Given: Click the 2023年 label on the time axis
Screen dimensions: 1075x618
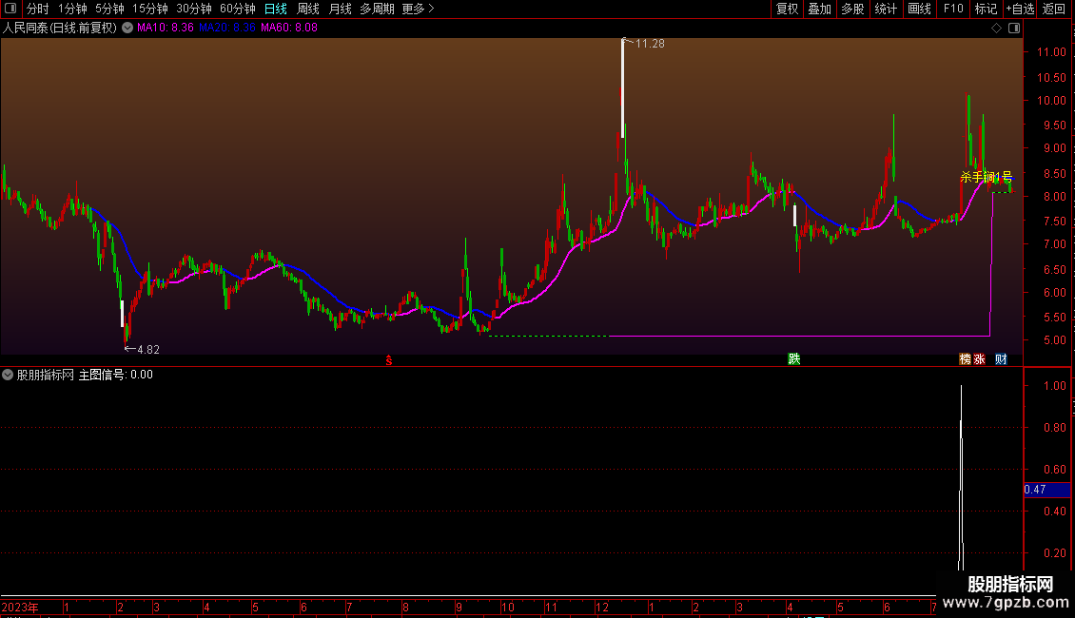Looking at the screenshot, I should pyautogui.click(x=21, y=607).
